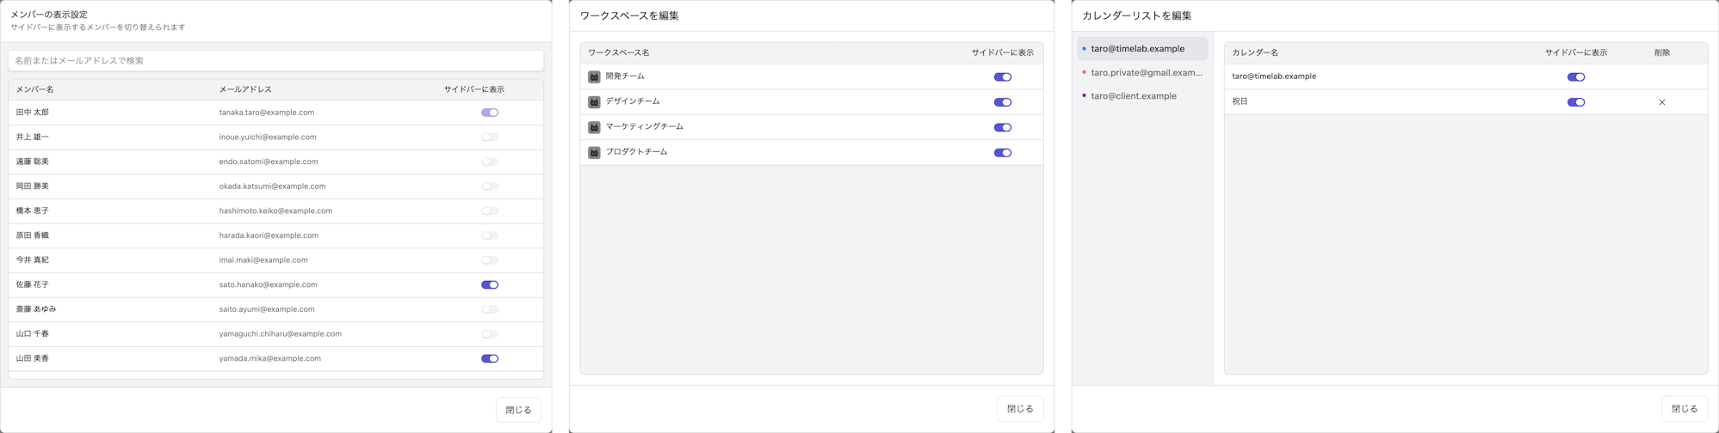Click the デザインチーム workspace icon

pos(594,102)
